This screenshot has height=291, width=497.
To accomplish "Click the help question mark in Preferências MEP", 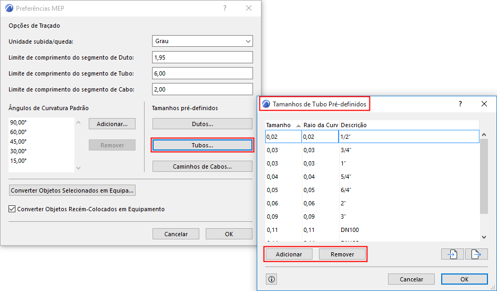I will pos(225,9).
